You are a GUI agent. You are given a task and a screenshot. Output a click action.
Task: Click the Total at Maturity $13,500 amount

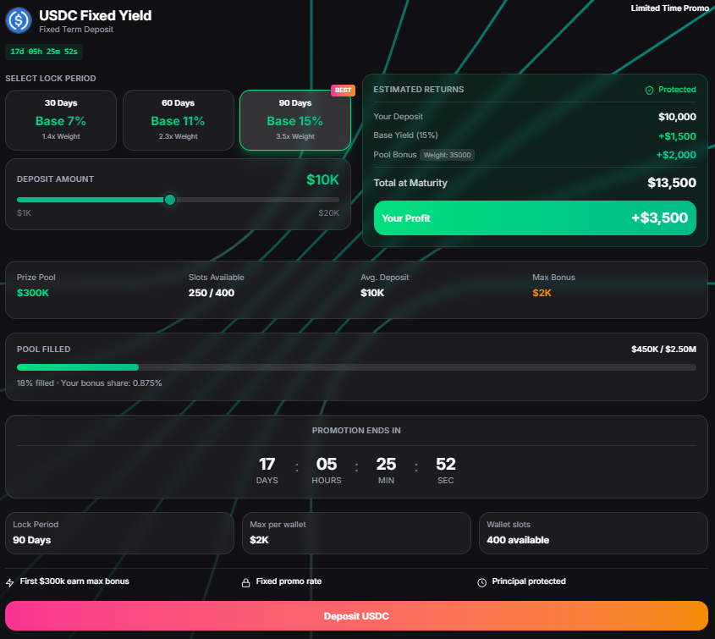(x=672, y=183)
